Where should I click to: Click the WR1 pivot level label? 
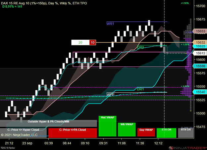(110, 24)
